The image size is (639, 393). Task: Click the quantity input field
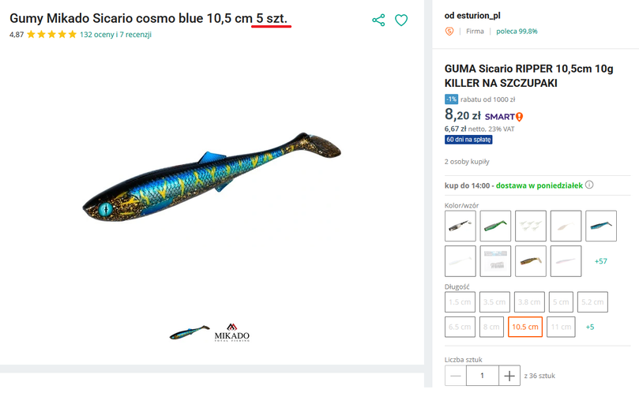tap(483, 376)
